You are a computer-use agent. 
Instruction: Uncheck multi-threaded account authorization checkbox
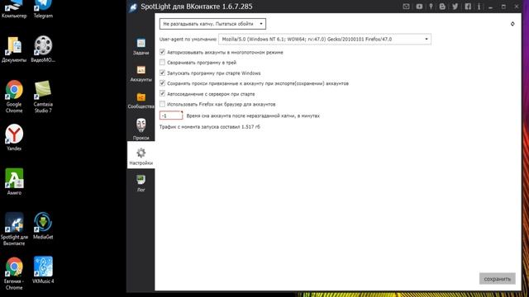(x=162, y=52)
